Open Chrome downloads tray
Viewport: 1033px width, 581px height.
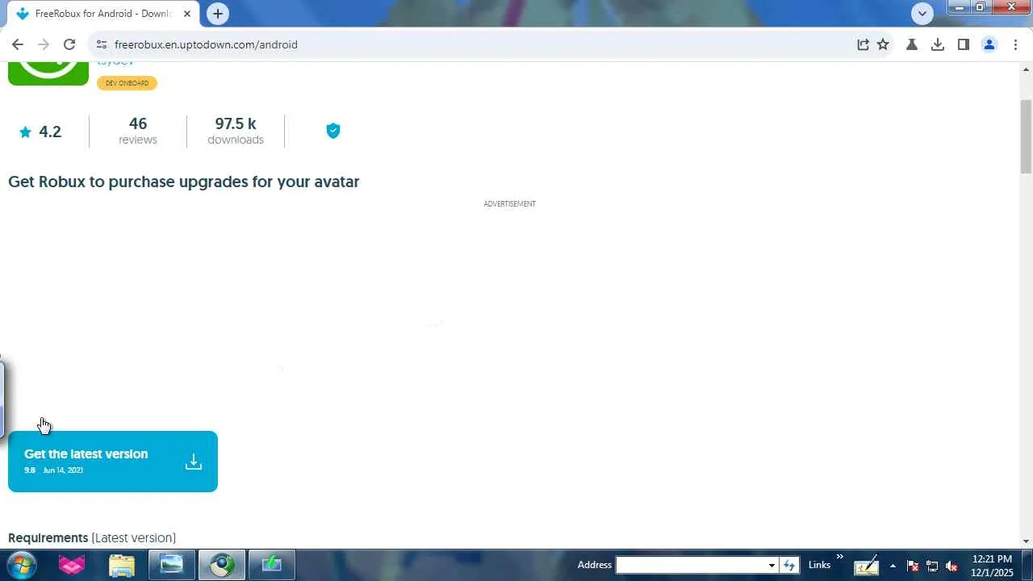coord(938,44)
